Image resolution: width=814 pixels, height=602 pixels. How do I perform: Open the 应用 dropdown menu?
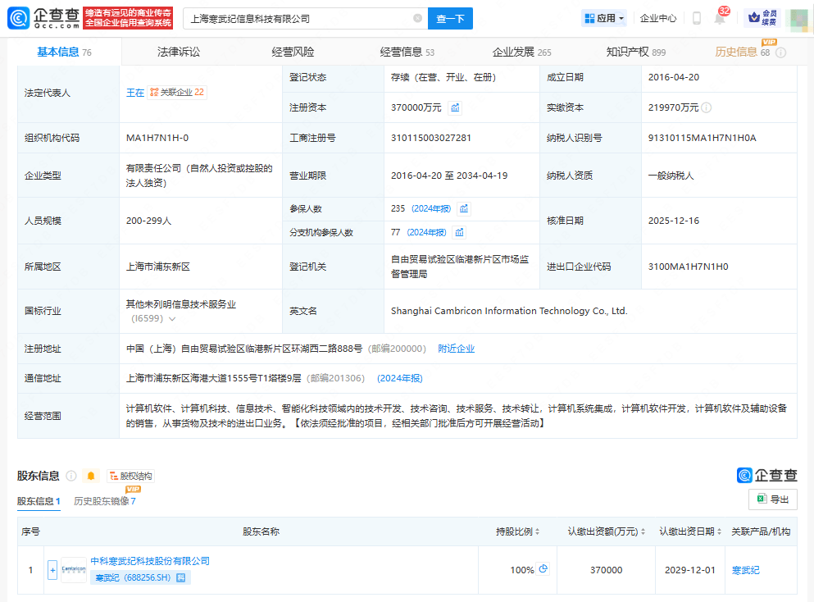click(604, 18)
